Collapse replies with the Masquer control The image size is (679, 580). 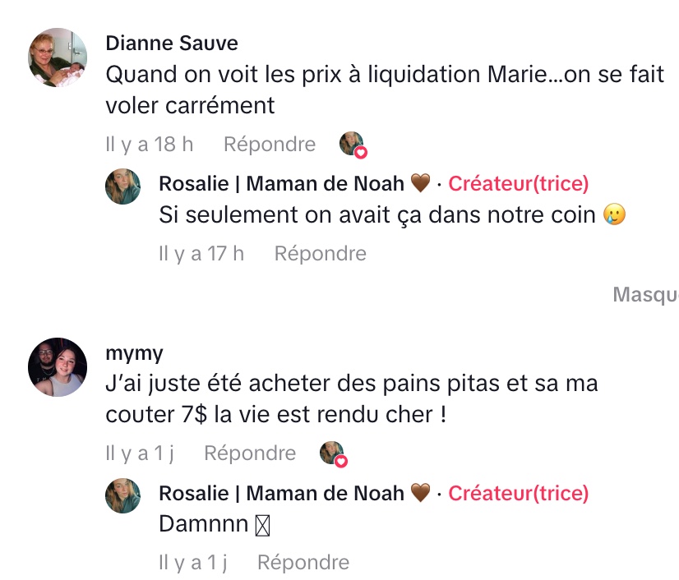pos(646,295)
